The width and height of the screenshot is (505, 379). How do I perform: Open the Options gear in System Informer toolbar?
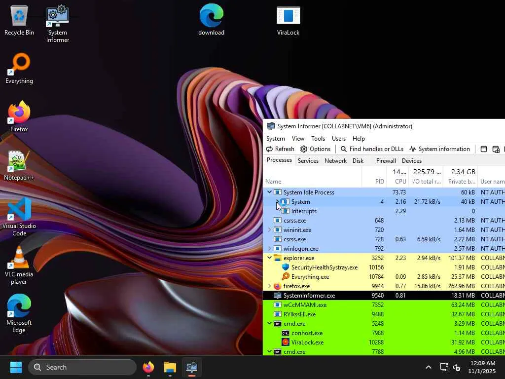316,149
